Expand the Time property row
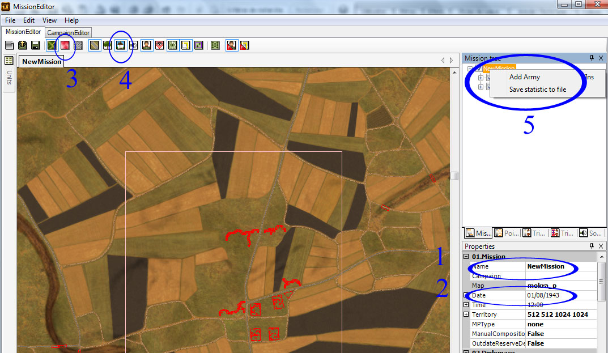This screenshot has width=608, height=353. [x=466, y=305]
